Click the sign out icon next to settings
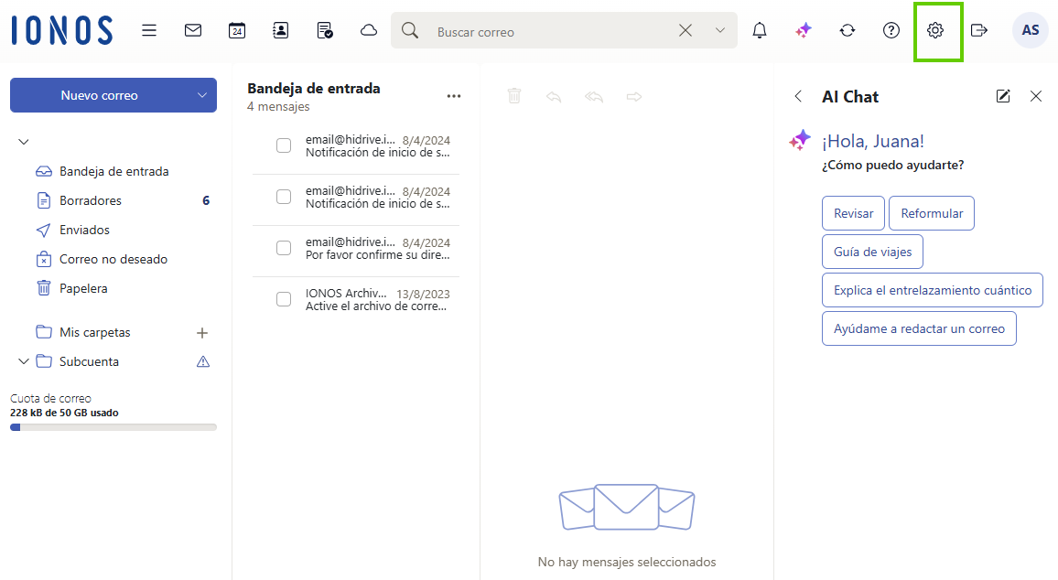This screenshot has height=580, width=1058. point(979,30)
